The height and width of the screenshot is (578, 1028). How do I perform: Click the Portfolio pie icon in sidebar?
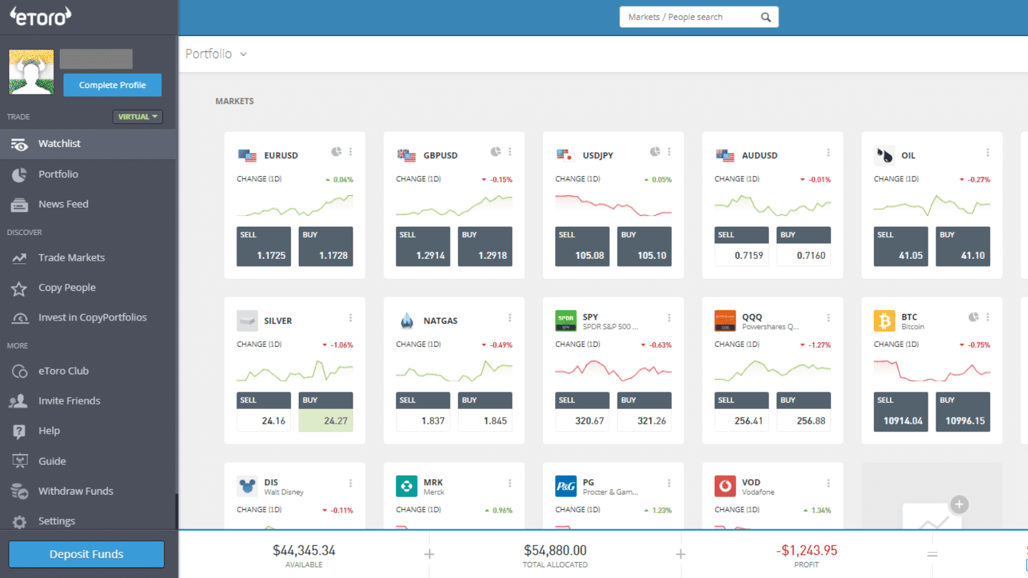19,174
